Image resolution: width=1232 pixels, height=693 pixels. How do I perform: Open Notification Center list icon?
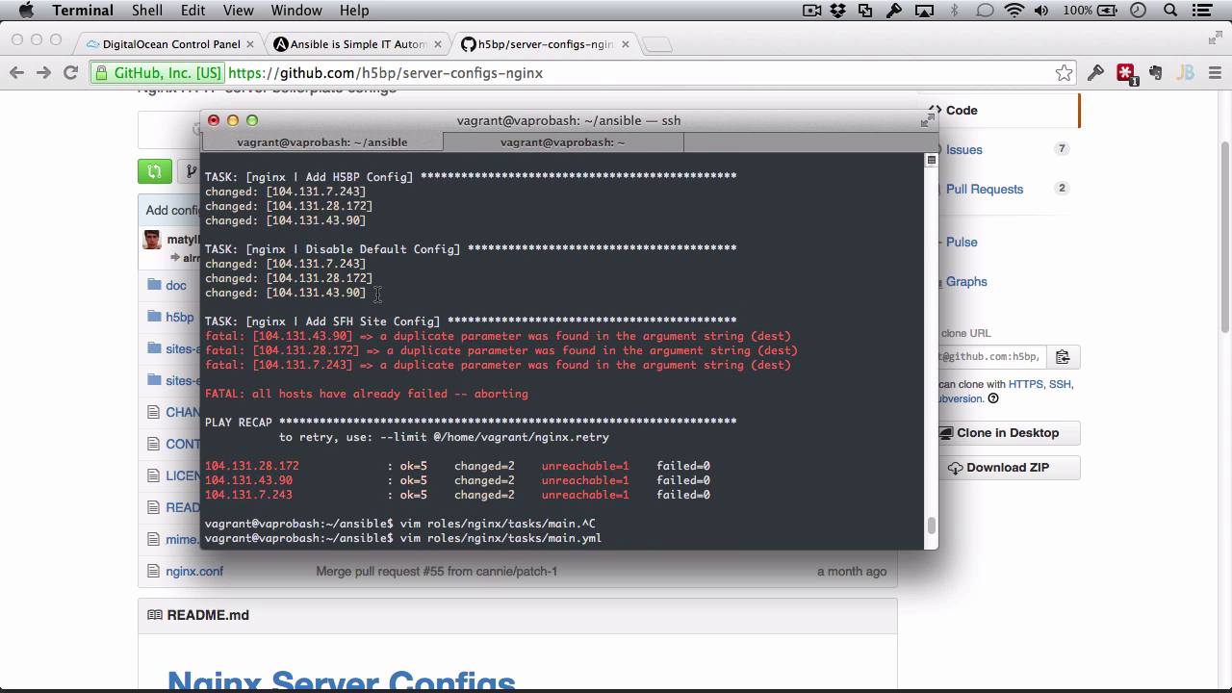coord(1202,11)
